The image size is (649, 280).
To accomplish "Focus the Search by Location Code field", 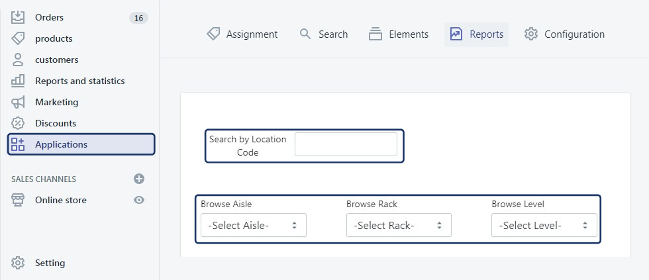I will pos(346,144).
